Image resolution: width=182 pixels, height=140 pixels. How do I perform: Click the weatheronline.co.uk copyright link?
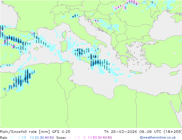(158, 137)
